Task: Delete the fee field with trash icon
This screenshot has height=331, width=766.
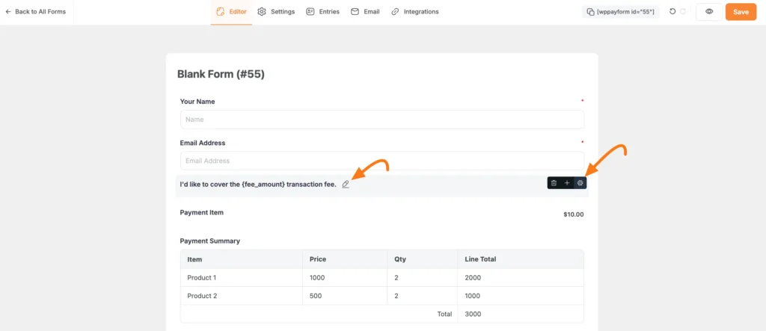Action: (x=554, y=183)
